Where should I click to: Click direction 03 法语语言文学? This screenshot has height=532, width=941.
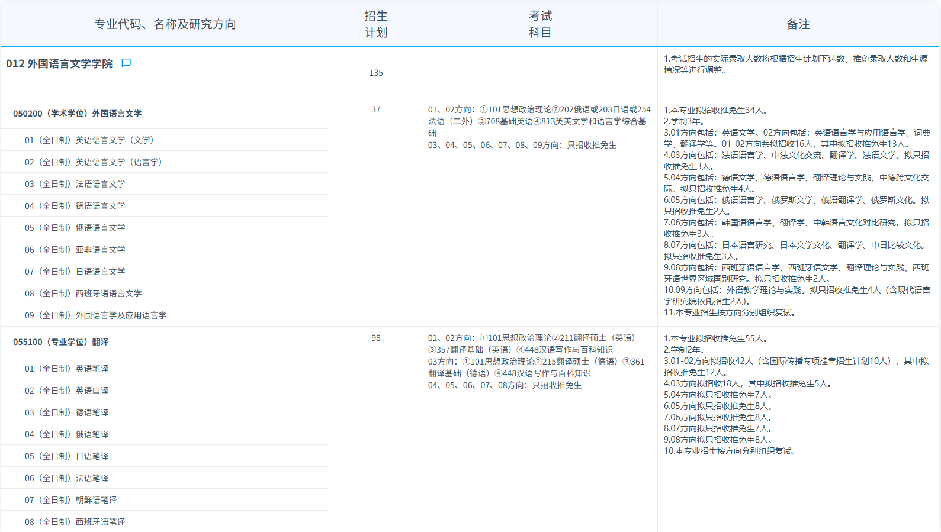pos(75,184)
